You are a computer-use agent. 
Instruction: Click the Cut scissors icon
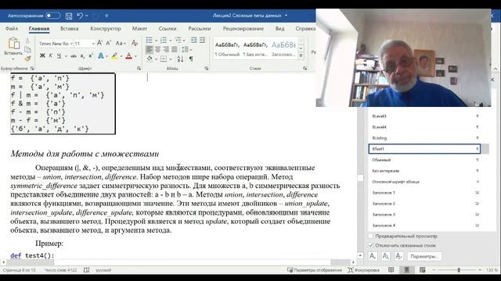coord(28,41)
